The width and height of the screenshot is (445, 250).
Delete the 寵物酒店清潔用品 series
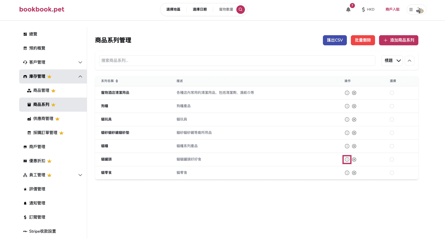(x=354, y=93)
